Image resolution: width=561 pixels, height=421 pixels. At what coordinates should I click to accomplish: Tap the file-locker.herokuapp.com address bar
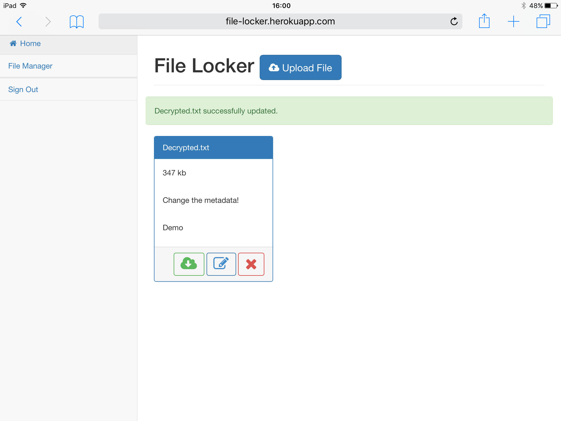(x=280, y=21)
